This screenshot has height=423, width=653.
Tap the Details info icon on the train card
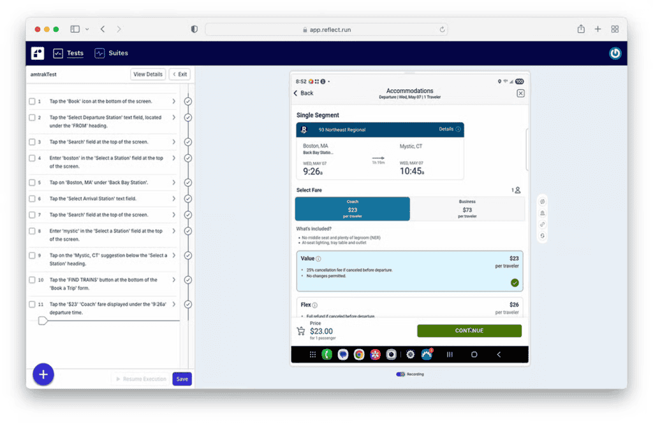point(458,129)
